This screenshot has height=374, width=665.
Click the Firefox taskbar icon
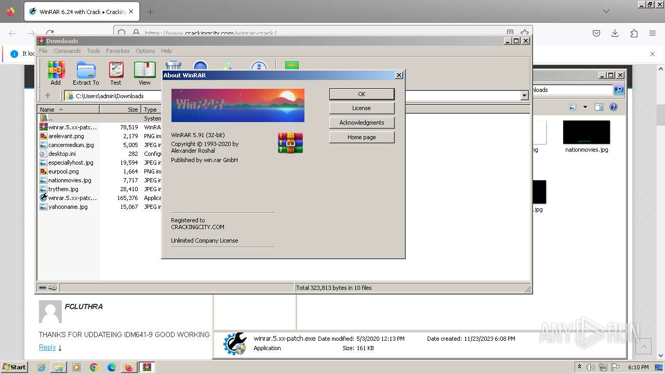point(129,367)
